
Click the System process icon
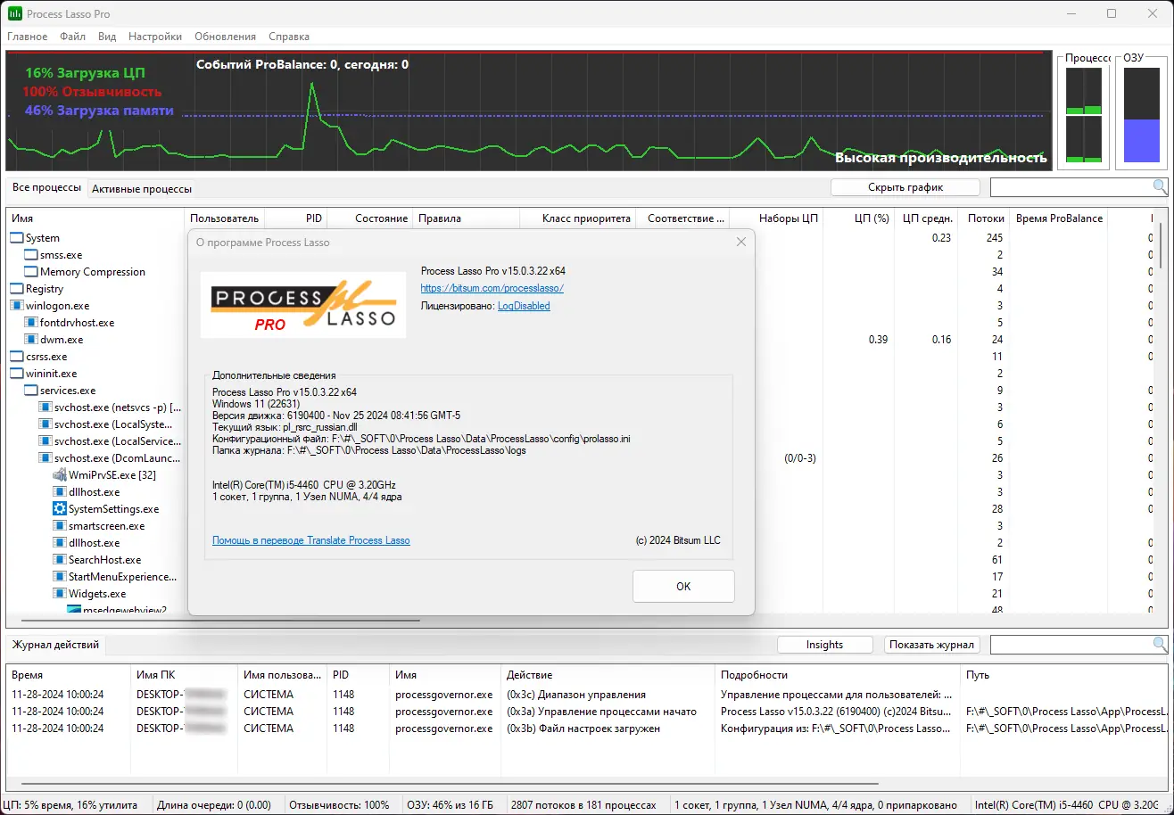click(17, 238)
